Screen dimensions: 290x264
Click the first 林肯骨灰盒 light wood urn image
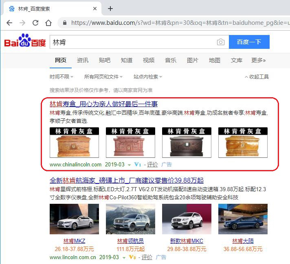pos(74,142)
